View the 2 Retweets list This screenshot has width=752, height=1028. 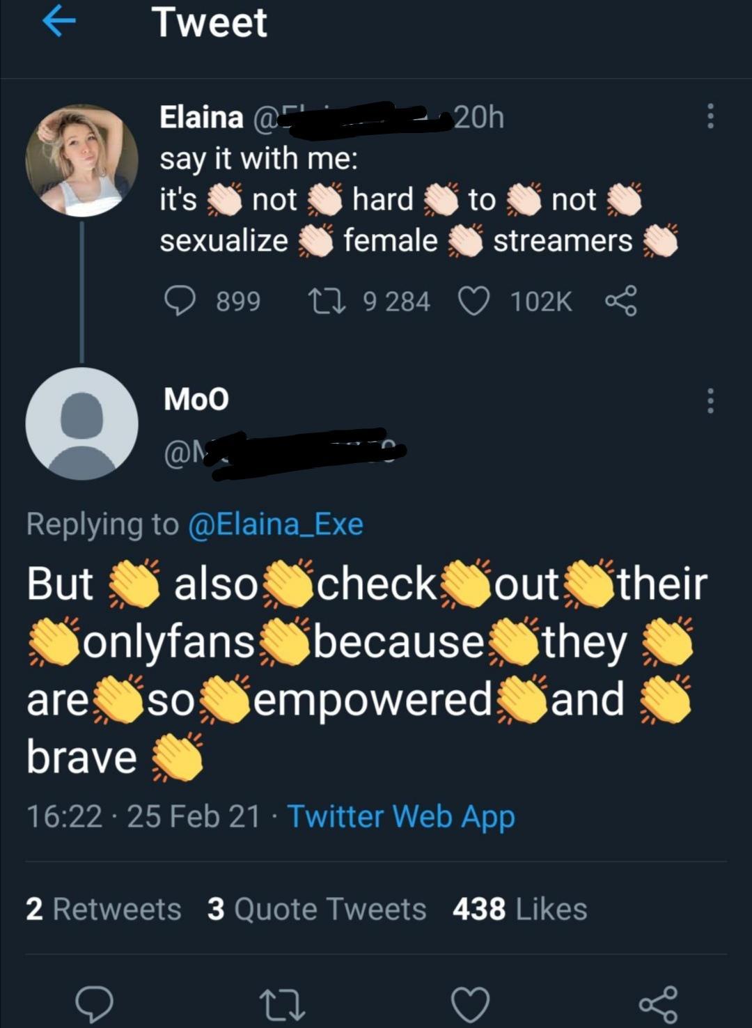coord(103,909)
